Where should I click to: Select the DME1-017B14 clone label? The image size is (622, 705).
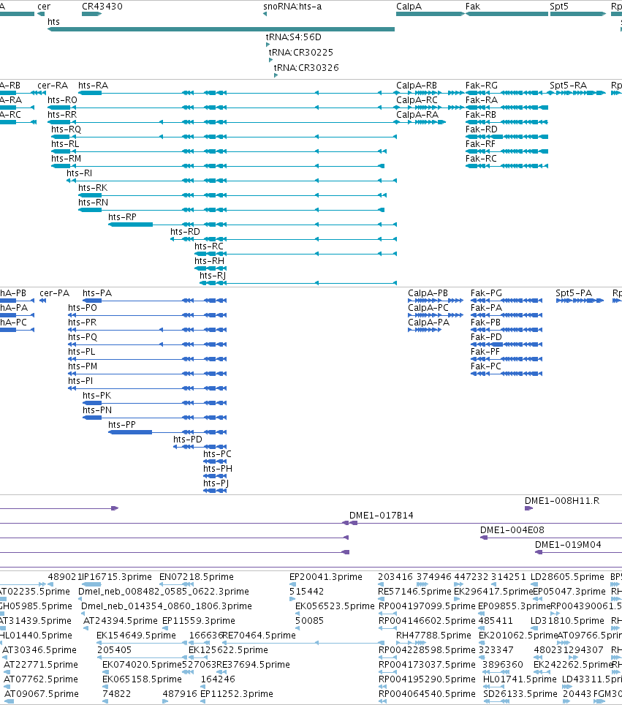pos(382,516)
